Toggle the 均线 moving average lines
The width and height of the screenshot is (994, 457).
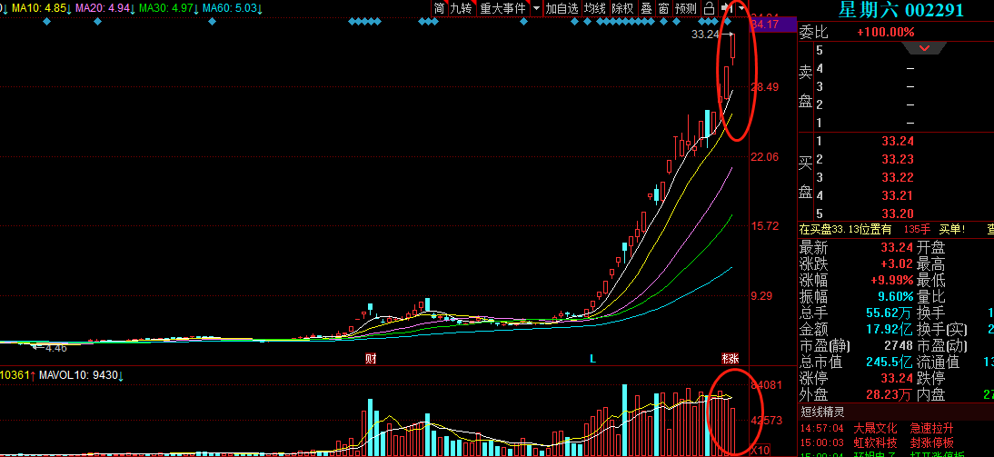tap(595, 8)
